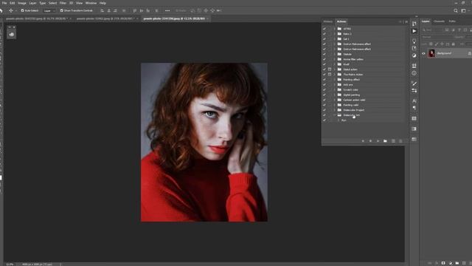Click Stop playing/recording in Actions panel
Image resolution: width=472 pixels, height=266 pixels.
coord(363,141)
